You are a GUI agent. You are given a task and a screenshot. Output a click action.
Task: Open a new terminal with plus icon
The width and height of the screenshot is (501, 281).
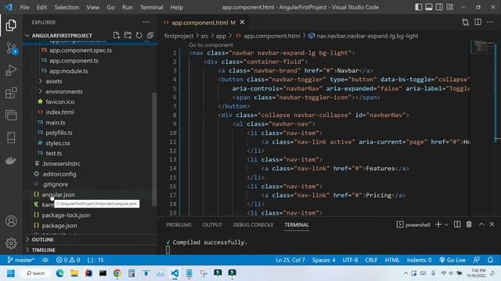[x=438, y=224]
